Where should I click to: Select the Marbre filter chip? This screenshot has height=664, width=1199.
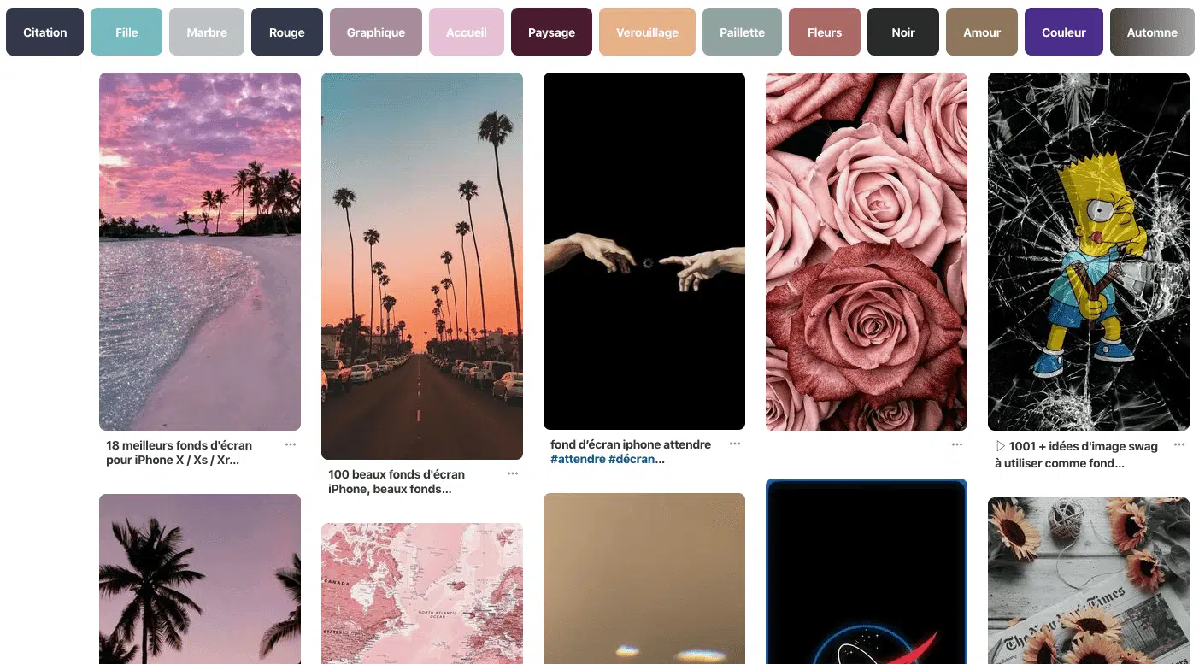pyautogui.click(x=207, y=32)
